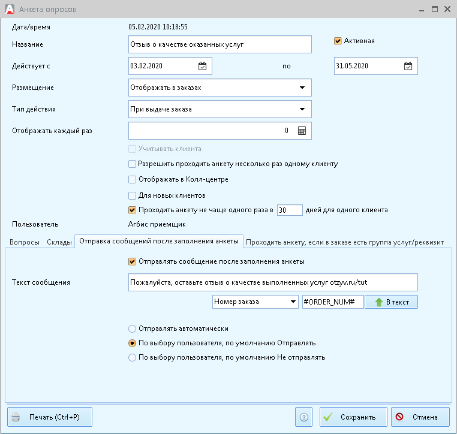Open calendar picker for end date 31.05.2020

click(x=408, y=66)
